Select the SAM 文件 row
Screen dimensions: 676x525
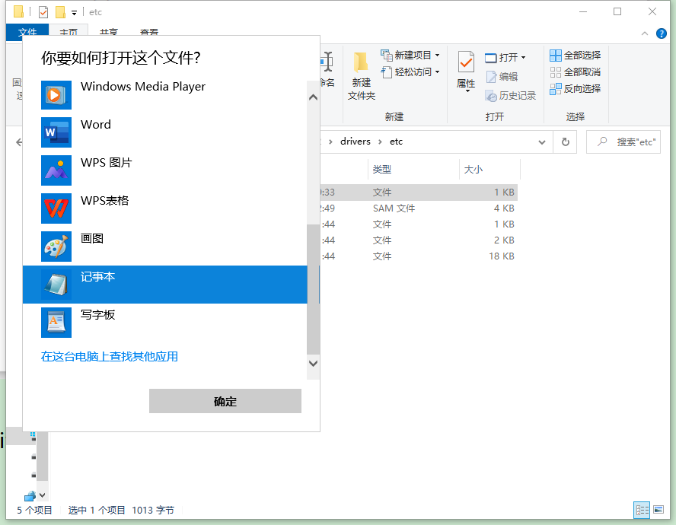point(418,208)
